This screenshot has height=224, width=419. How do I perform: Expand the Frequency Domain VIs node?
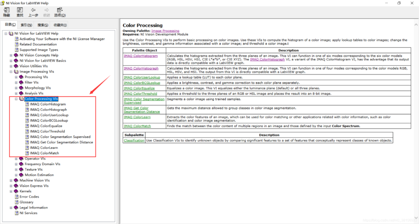(16, 164)
